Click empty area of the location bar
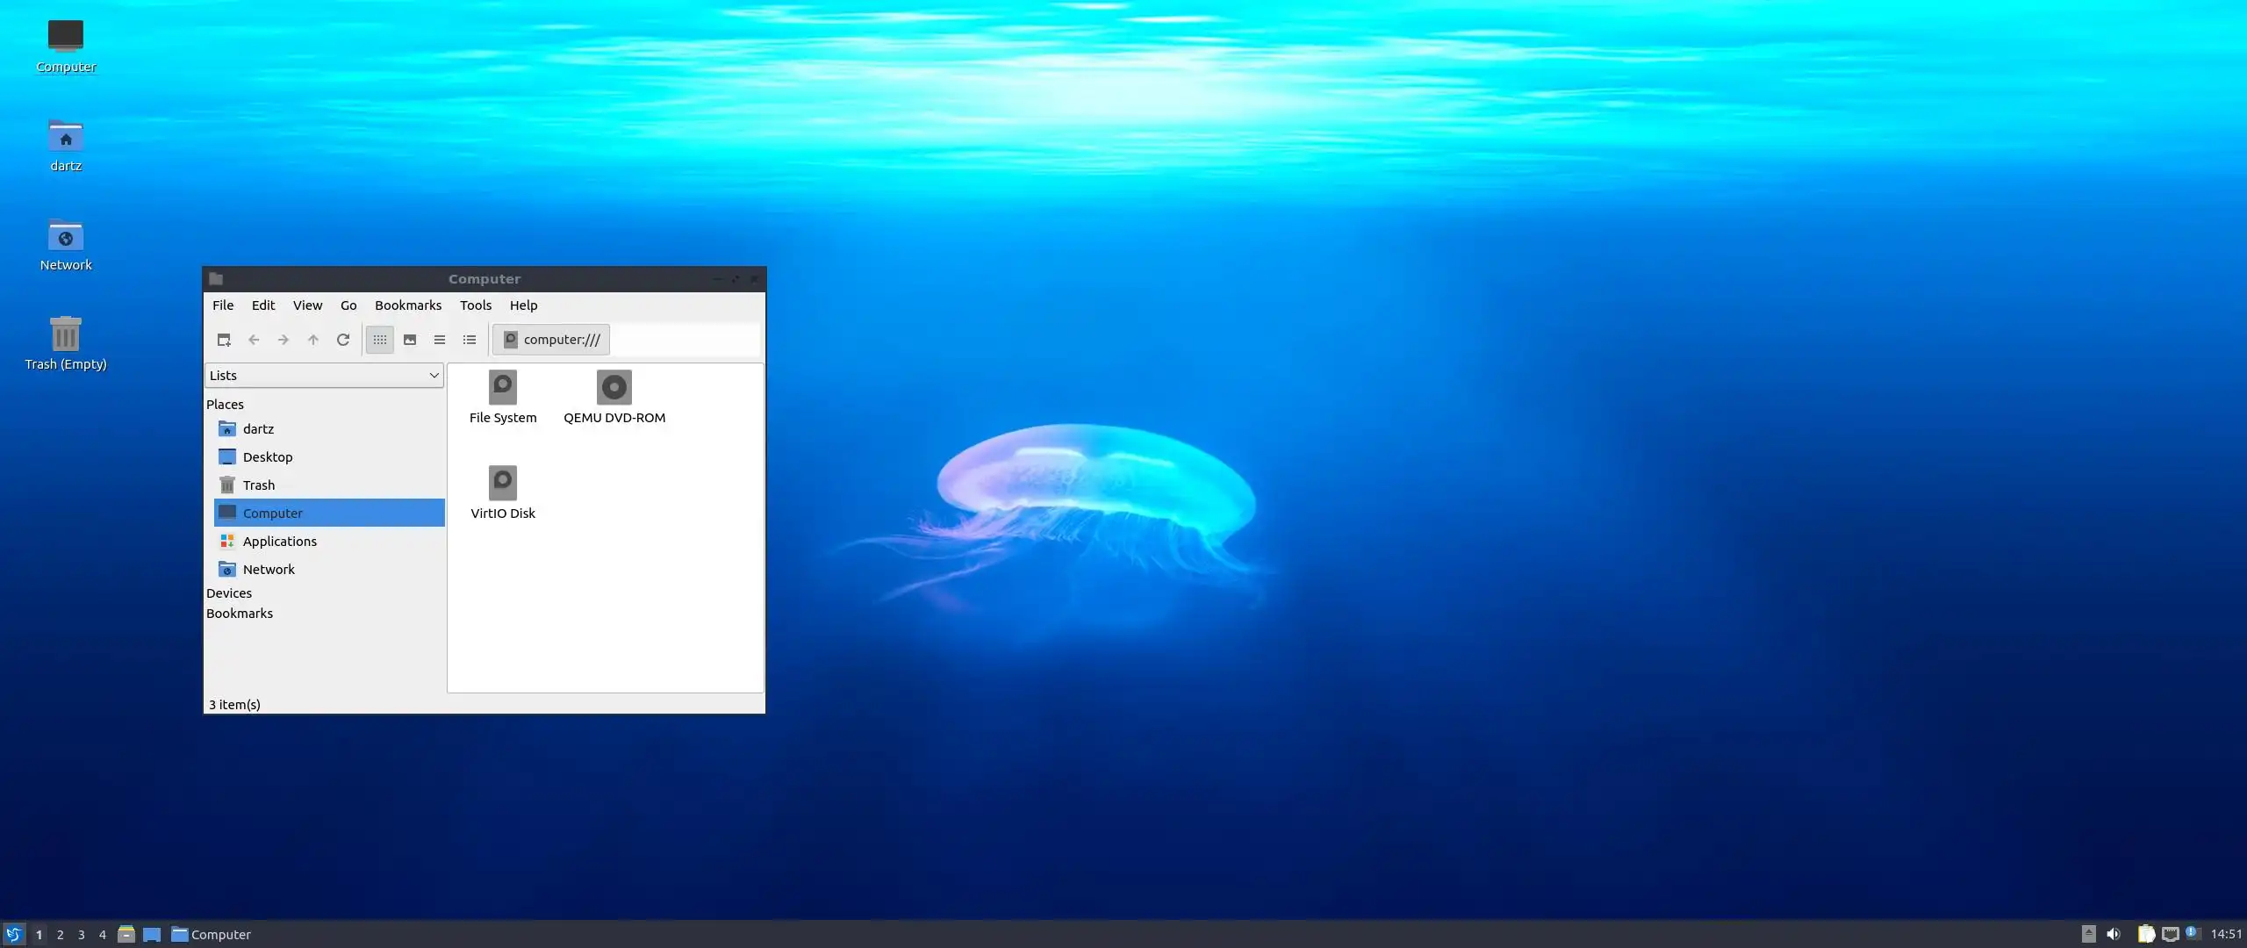Viewport: 2247px width, 948px height. pyautogui.click(x=685, y=340)
